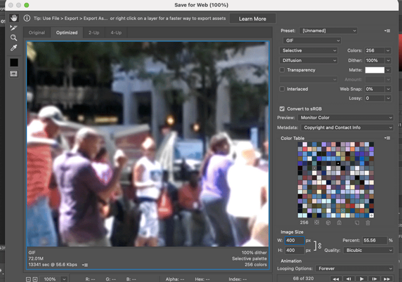Enable the Transparency checkbox
Screen dimensions: 402x282
coord(282,70)
